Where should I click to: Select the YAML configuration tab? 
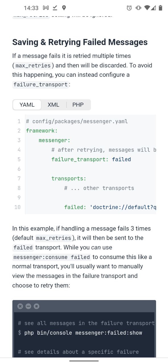coord(27,105)
